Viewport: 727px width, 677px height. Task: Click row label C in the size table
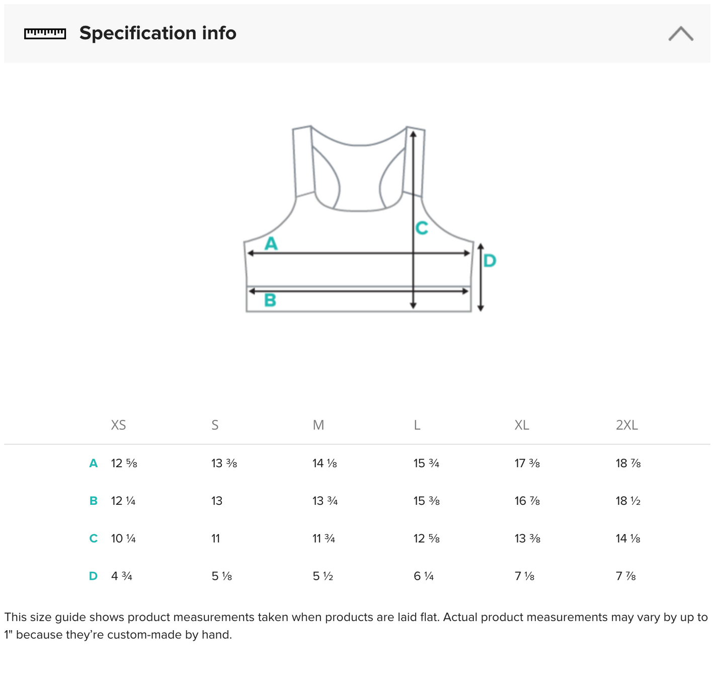pos(93,539)
